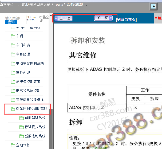162x149 pixels.
Task: Click the folder icon next to 电气和电源控制
Action: (13, 91)
